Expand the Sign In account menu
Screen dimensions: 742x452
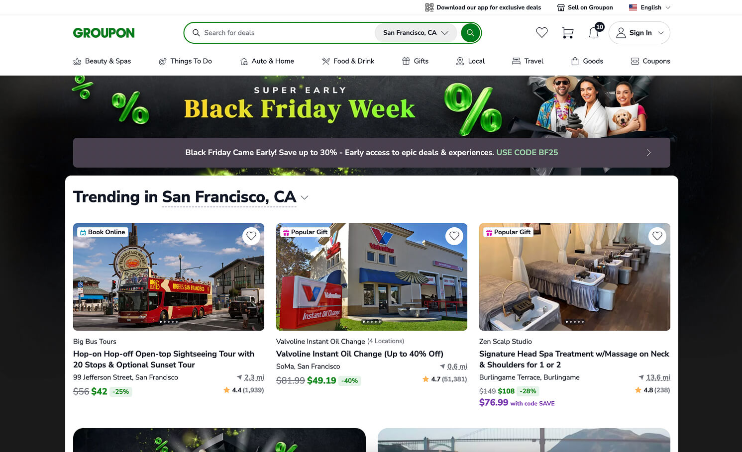tap(639, 33)
